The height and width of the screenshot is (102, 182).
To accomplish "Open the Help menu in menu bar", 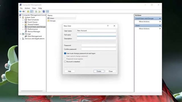I will coord(40,8).
